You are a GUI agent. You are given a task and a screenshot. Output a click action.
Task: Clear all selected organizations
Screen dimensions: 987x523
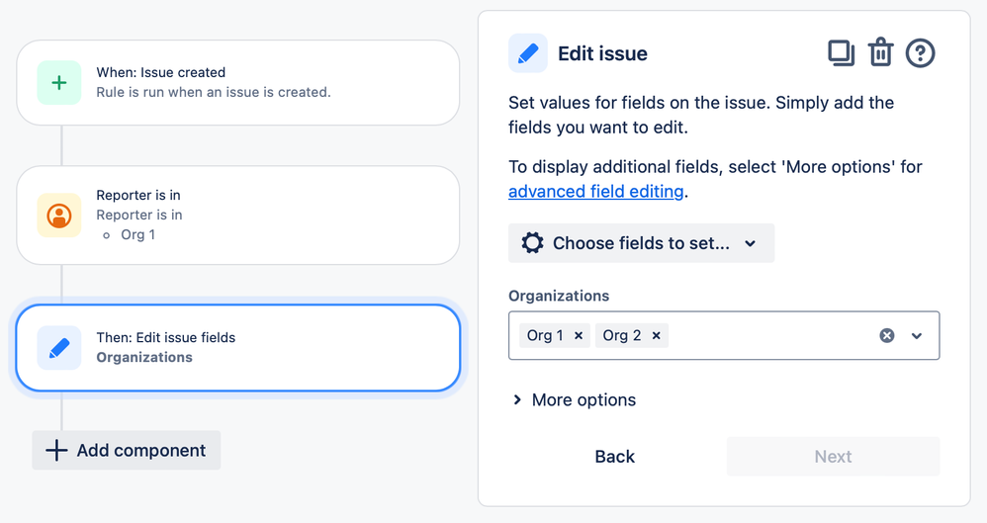pyautogui.click(x=887, y=336)
